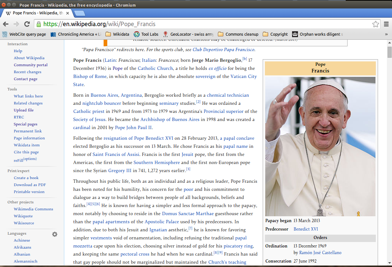Open the Orphan works diligent bookmark
Image resolution: width=392 pixels, height=267 pixels.
click(x=317, y=34)
